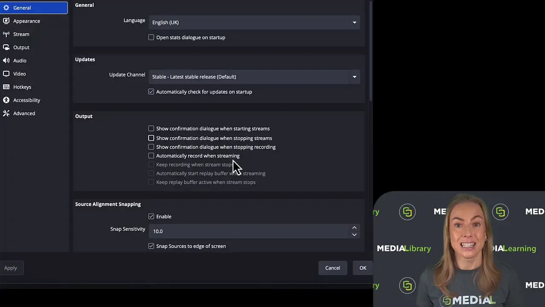Click the Output icon in sidebar
The height and width of the screenshot is (307, 545).
click(6, 47)
